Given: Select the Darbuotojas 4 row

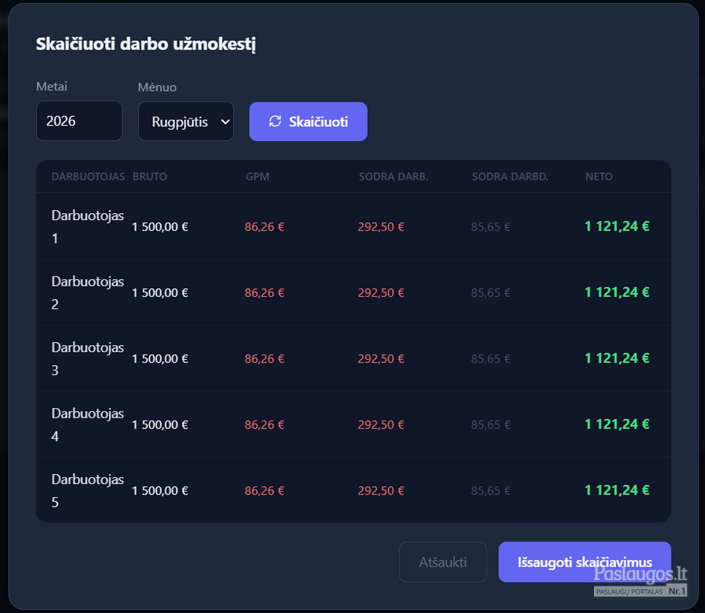Looking at the screenshot, I should 354,424.
